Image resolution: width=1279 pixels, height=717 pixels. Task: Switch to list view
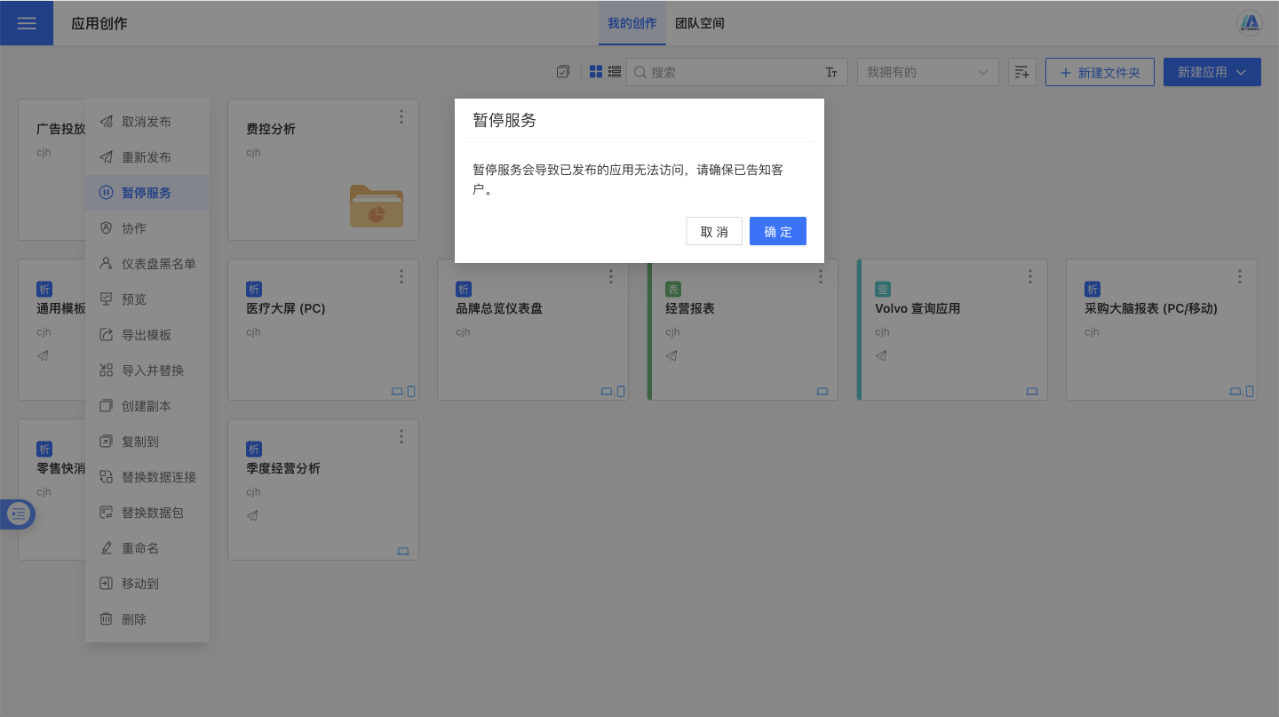[x=615, y=72]
